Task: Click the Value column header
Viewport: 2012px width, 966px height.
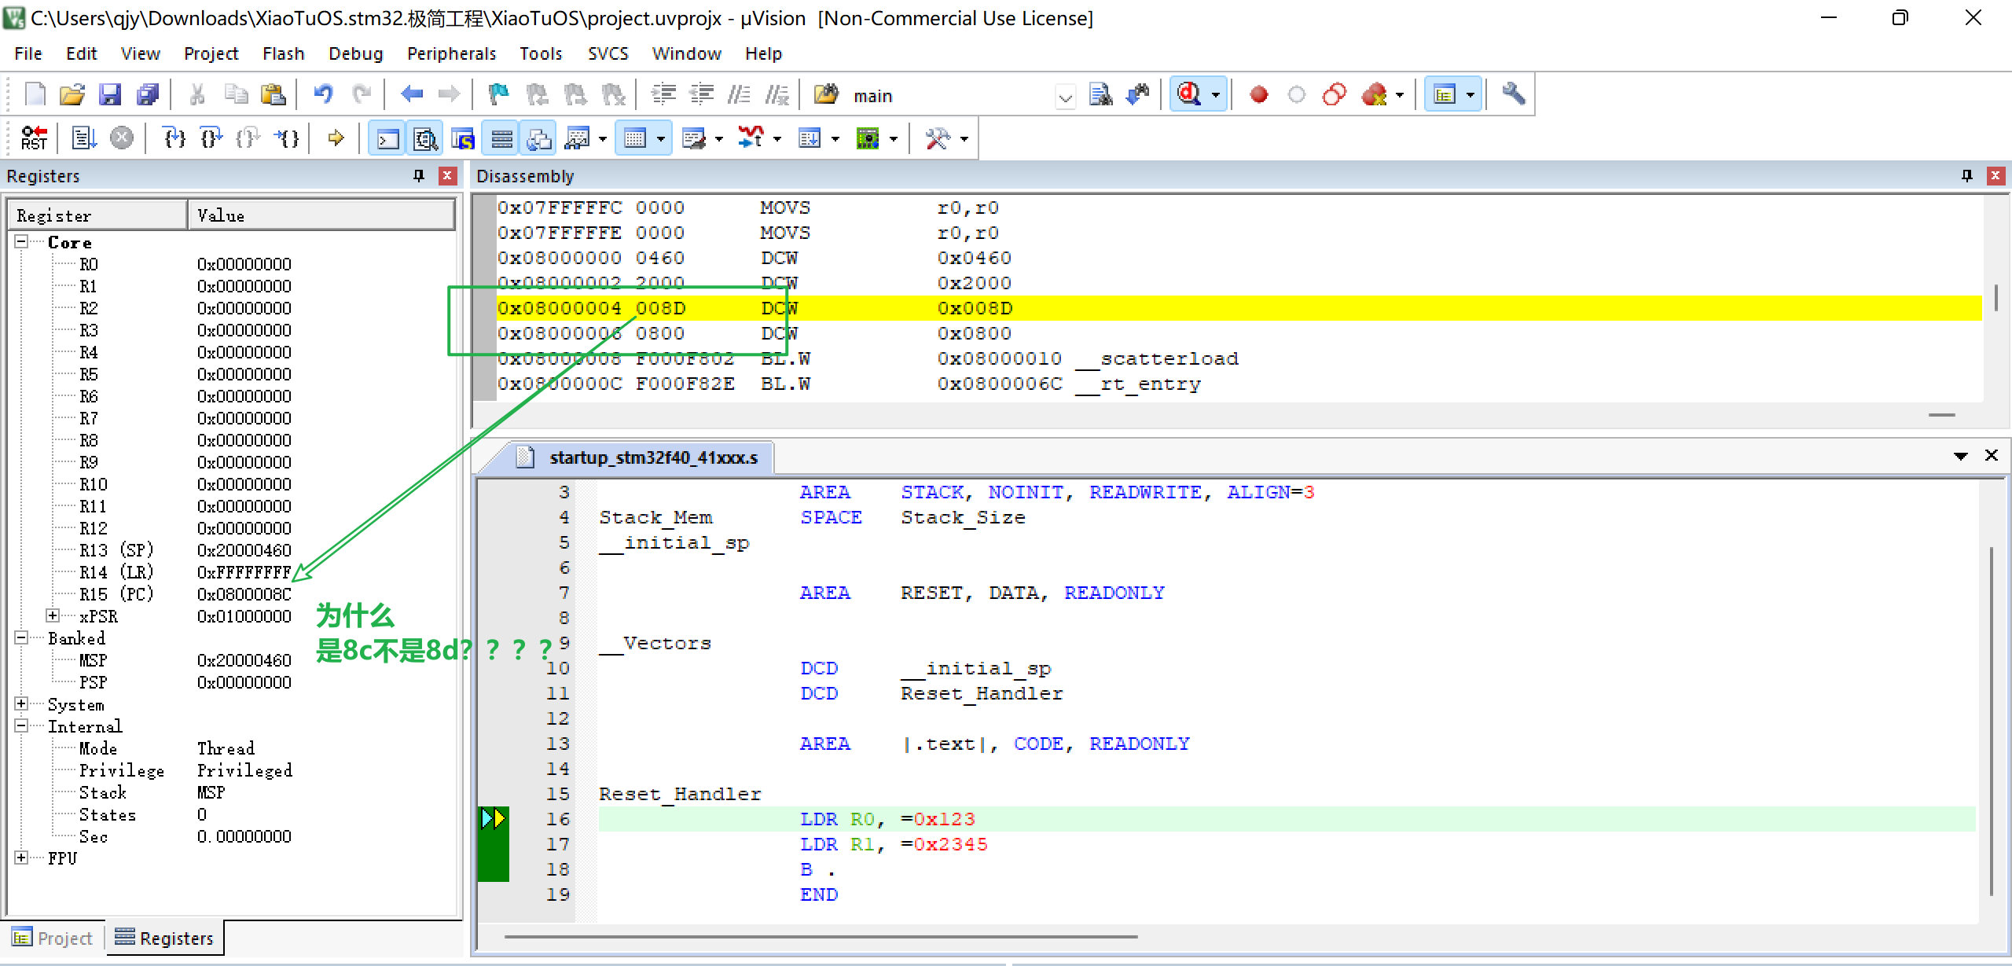Action: (321, 215)
